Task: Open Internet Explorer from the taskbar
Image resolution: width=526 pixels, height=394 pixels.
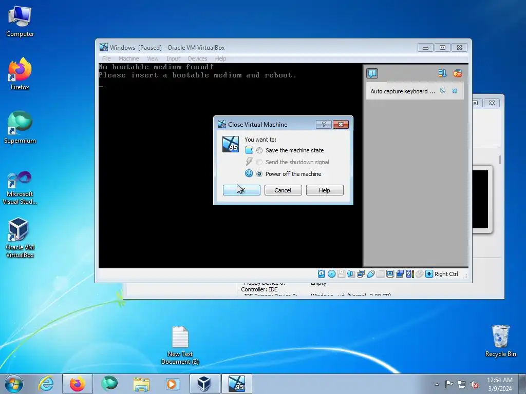Action: pyautogui.click(x=46, y=384)
